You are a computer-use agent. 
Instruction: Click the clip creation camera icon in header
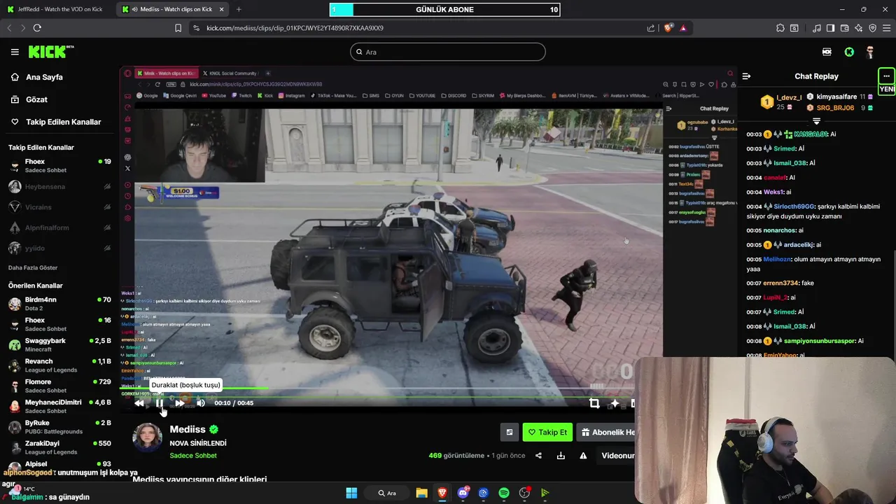[x=827, y=52]
